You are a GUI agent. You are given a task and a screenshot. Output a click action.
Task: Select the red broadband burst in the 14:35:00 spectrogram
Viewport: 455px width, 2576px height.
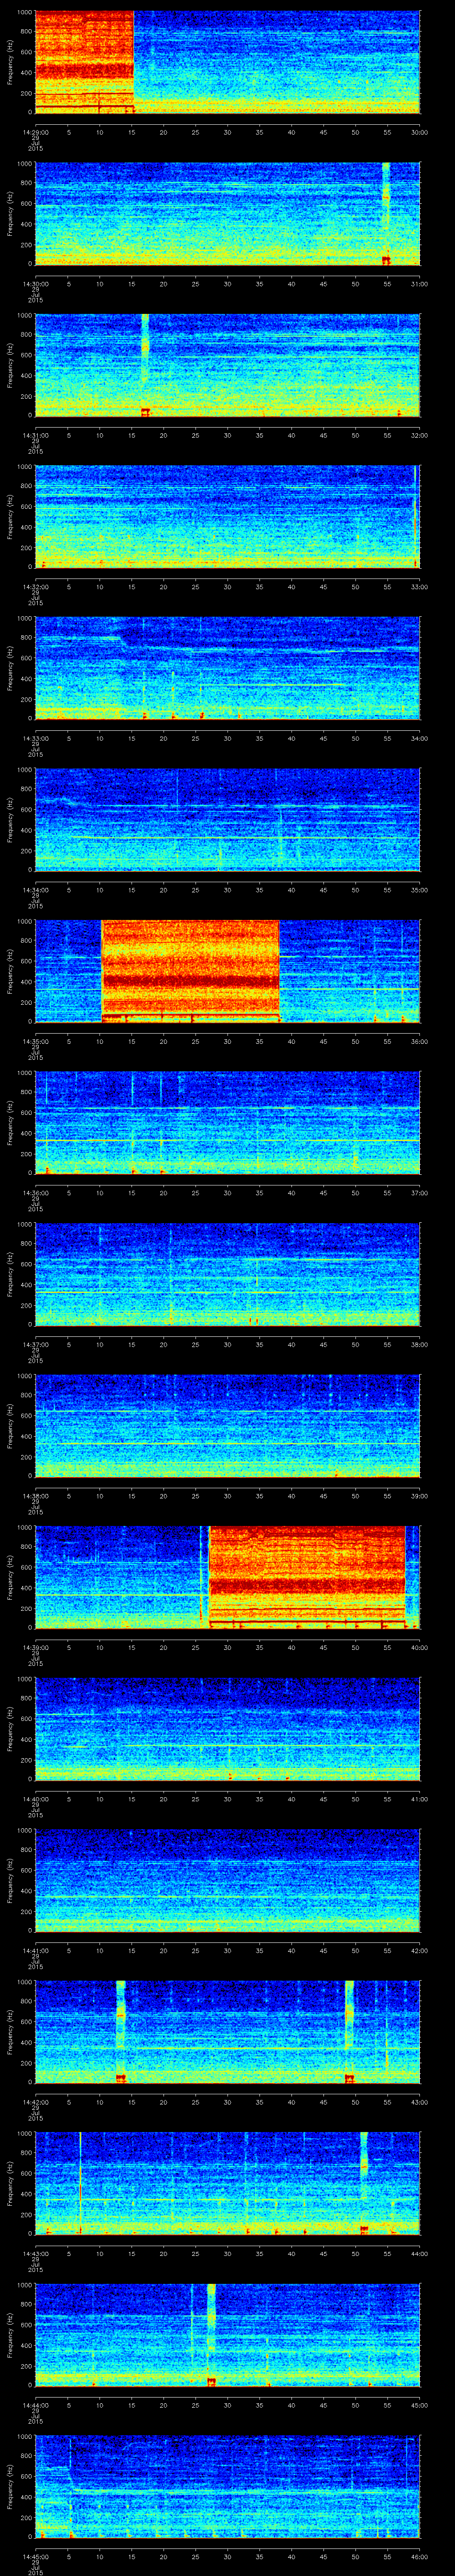pos(190,970)
